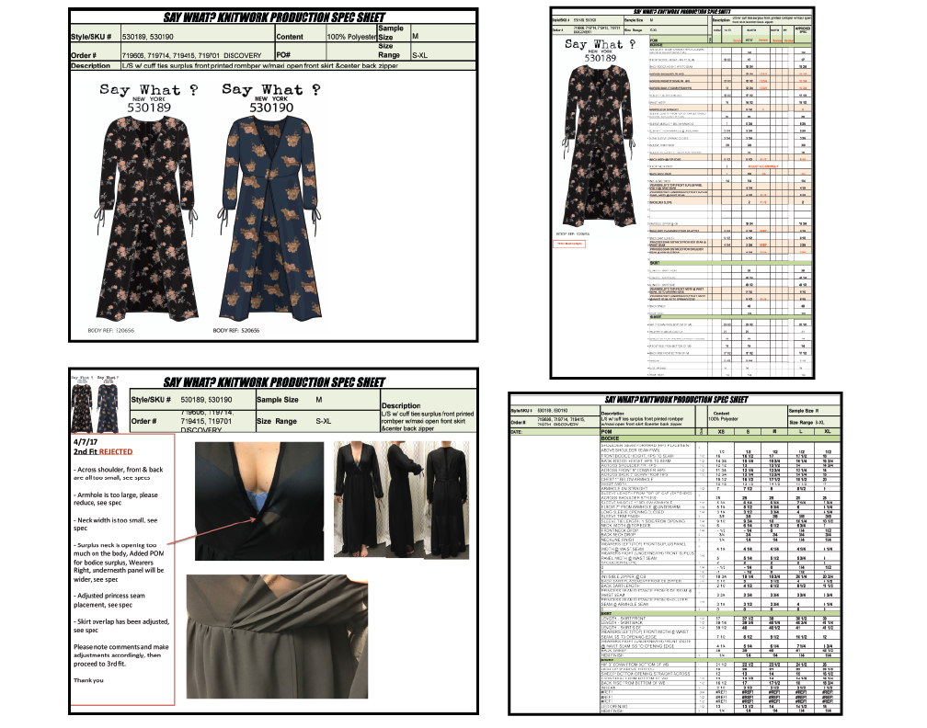
Task: Click 'BODY REF: 120656' under the black dress
Action: (111, 330)
